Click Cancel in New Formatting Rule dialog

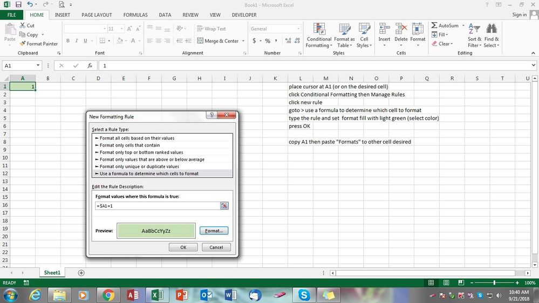coord(216,247)
